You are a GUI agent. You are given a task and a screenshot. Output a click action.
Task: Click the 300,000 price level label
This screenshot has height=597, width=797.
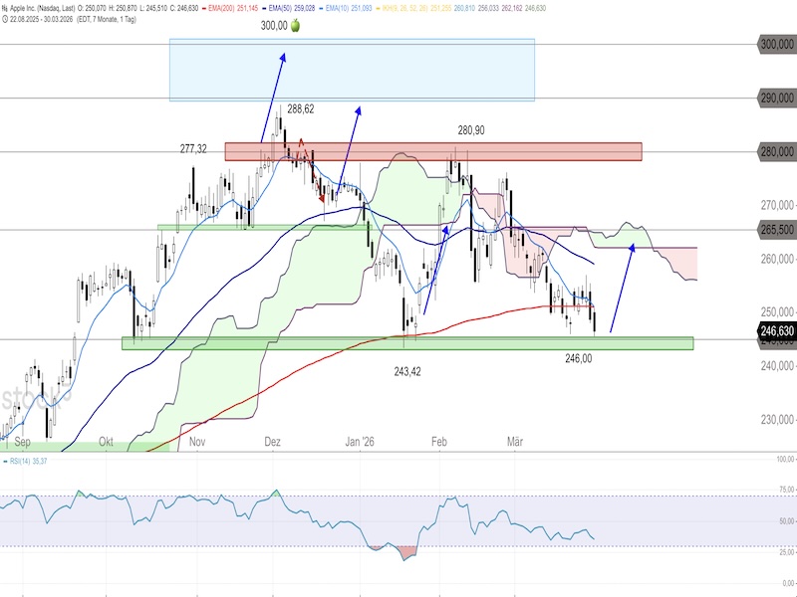776,44
